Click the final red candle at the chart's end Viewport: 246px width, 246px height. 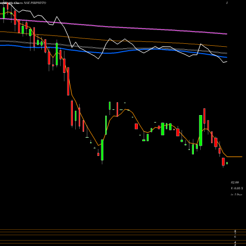tap(223, 162)
